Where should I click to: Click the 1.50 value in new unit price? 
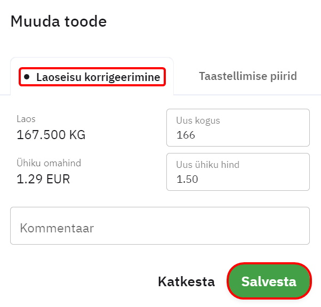[x=187, y=180]
